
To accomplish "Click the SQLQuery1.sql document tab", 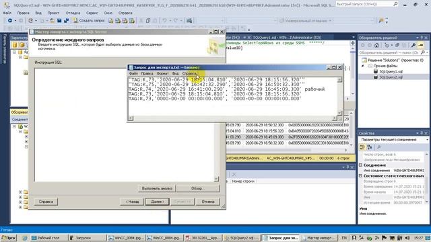I will [286, 38].
